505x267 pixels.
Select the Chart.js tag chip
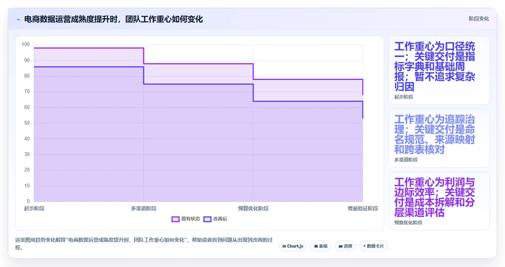tap(293, 246)
